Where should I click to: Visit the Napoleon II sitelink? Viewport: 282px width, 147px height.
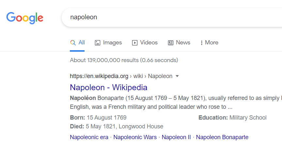(176, 137)
